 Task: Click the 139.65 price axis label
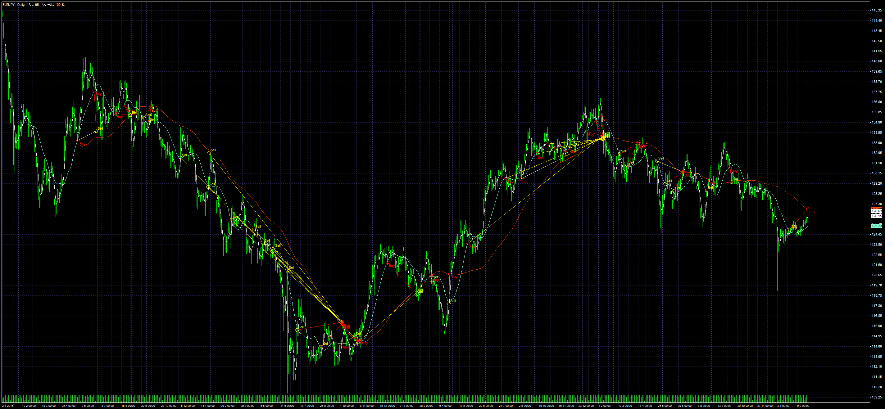(876, 71)
